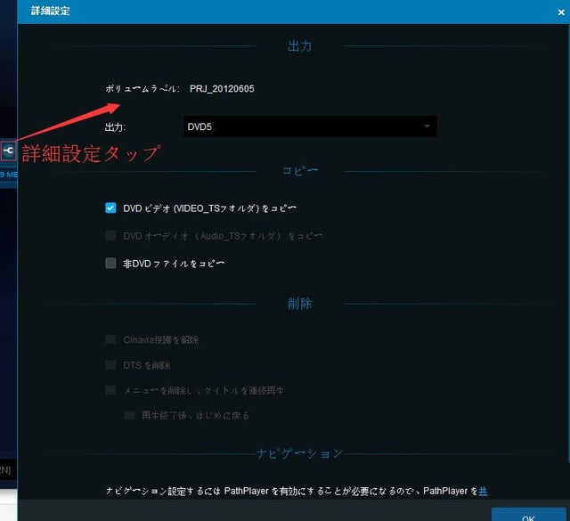
Task: Enable remove menu and play titles continuously
Action: coord(110,389)
